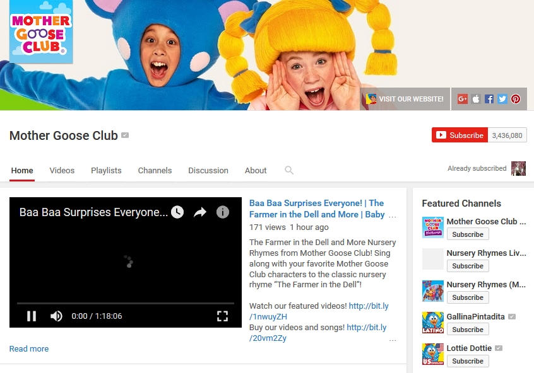Click the subscriber count 3,436,080

pos(507,135)
